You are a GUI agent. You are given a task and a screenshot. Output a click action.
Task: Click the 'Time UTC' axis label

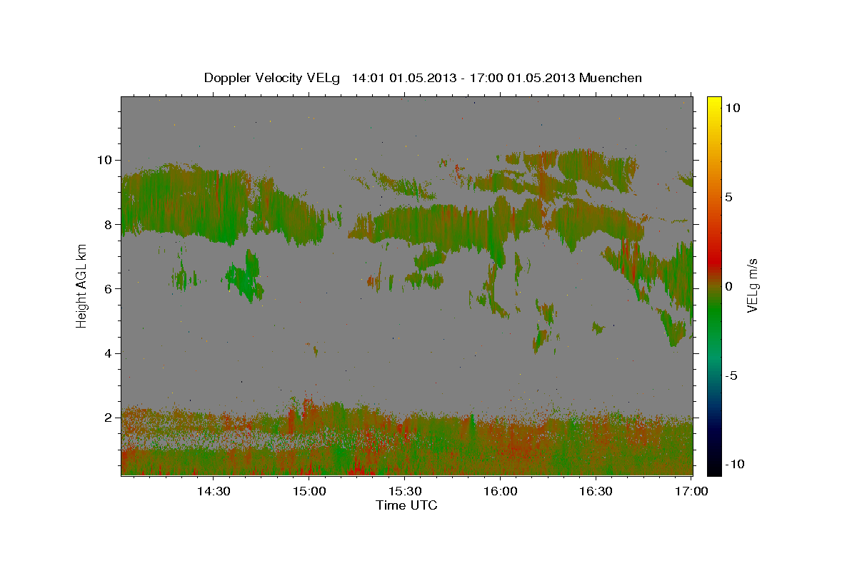(406, 505)
